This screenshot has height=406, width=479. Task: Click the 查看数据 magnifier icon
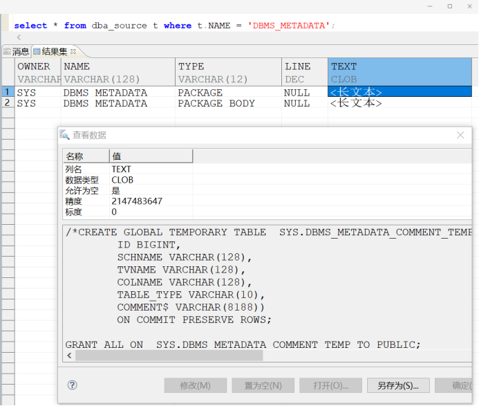64,135
